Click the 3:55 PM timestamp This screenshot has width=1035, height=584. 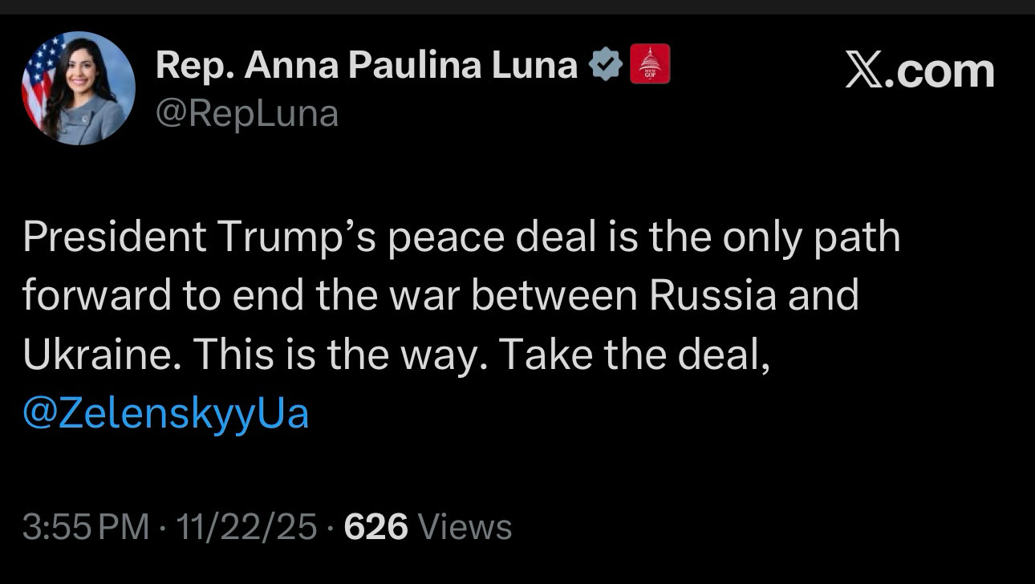[x=86, y=527]
